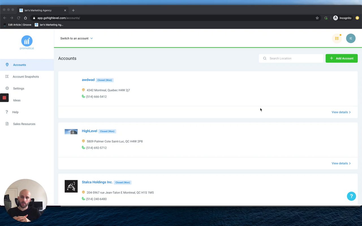Click the red recording stop button
The height and width of the screenshot is (226, 362).
(x=4, y=98)
